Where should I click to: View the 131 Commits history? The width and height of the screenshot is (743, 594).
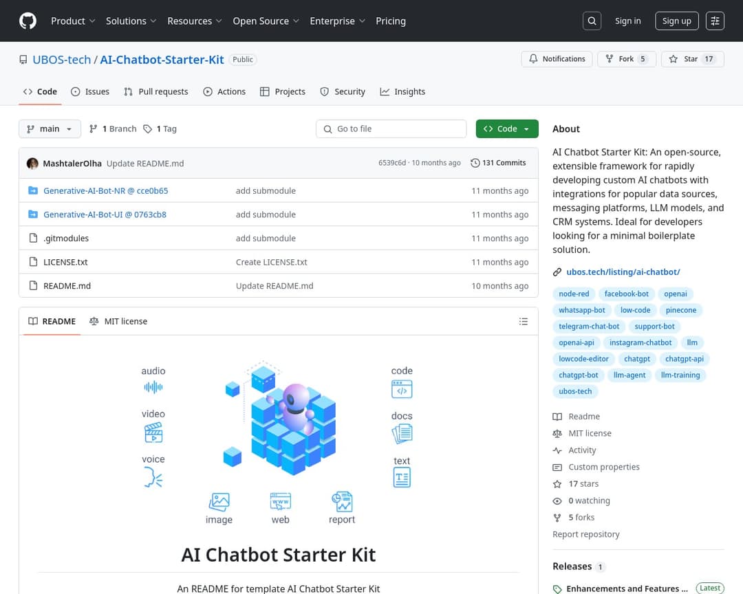coord(499,163)
